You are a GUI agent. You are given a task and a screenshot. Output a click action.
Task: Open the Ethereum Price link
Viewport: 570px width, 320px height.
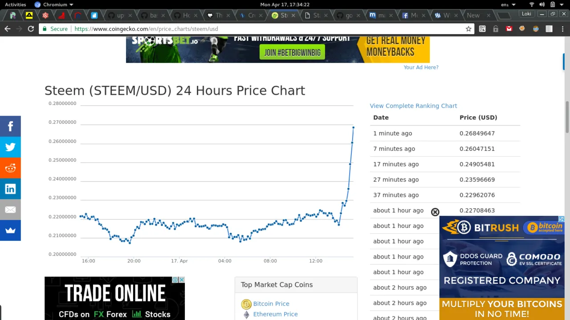(275, 314)
